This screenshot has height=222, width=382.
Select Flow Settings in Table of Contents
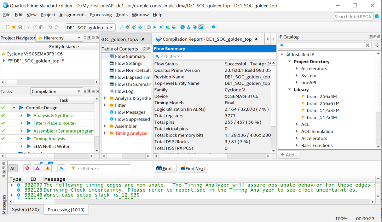[x=129, y=63]
